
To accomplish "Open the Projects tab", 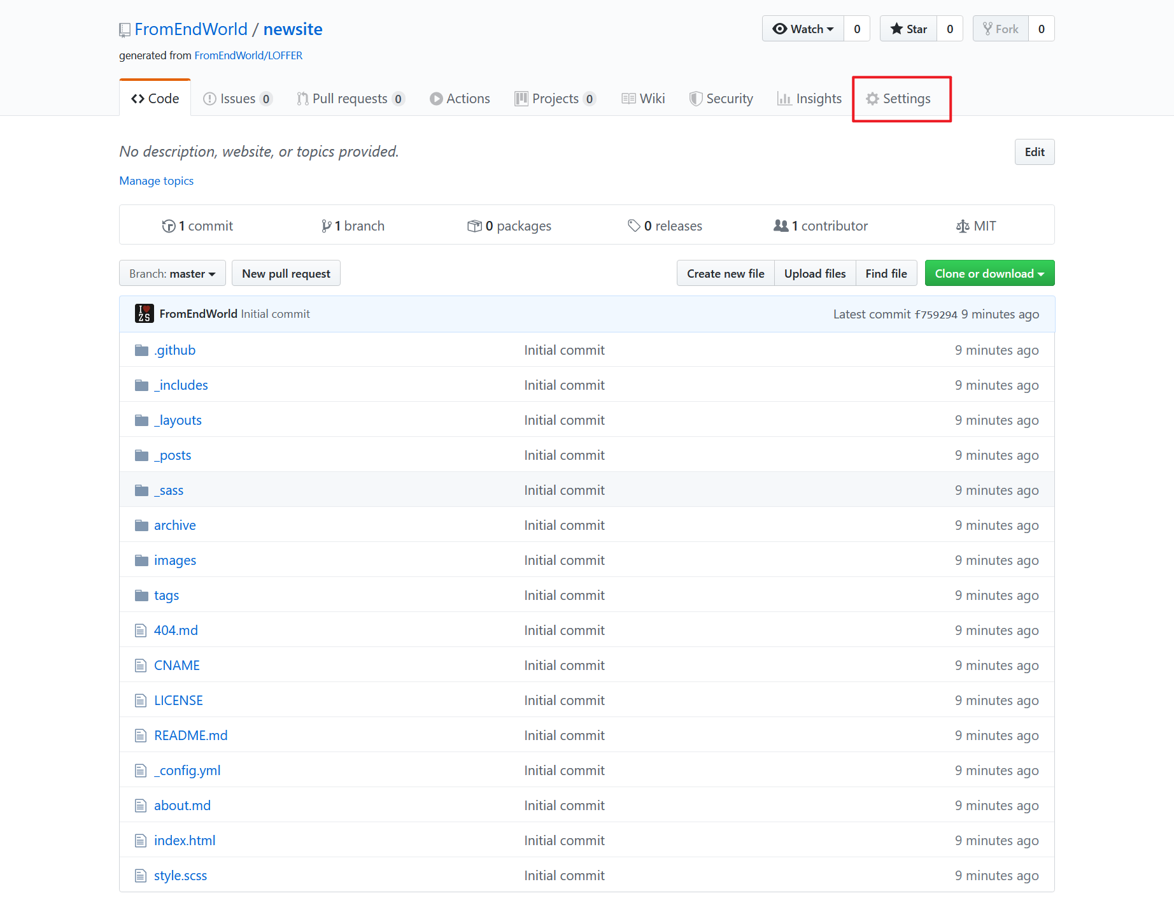I will (x=555, y=99).
